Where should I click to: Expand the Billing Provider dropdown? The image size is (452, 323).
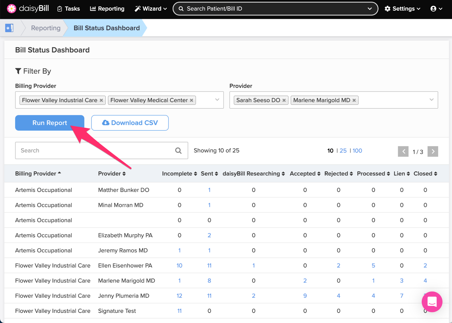point(217,100)
